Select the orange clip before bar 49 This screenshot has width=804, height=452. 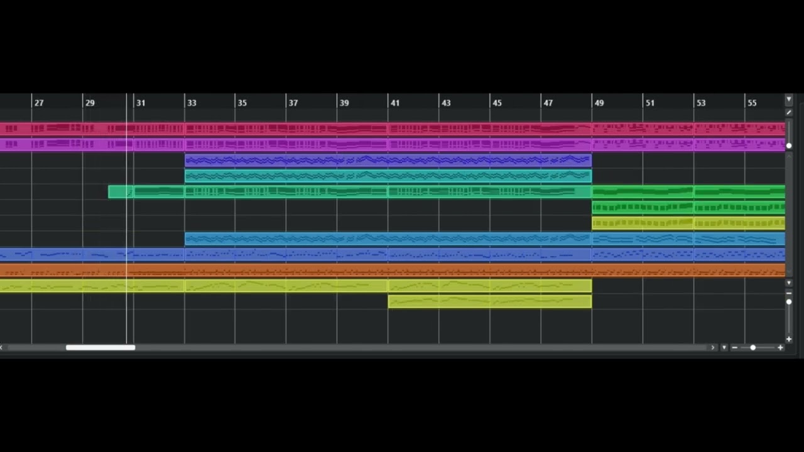(296, 270)
